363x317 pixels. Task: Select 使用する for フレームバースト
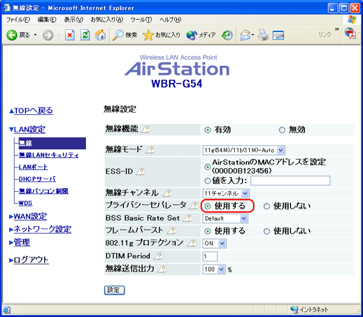coord(208,231)
